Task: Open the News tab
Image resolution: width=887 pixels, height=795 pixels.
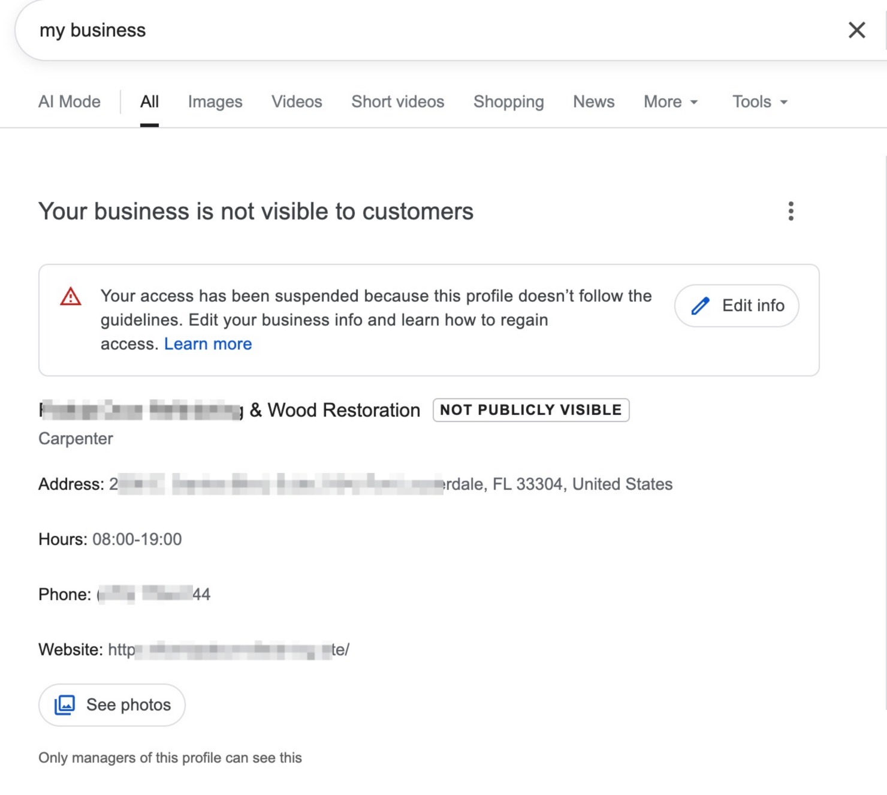Action: 593,102
